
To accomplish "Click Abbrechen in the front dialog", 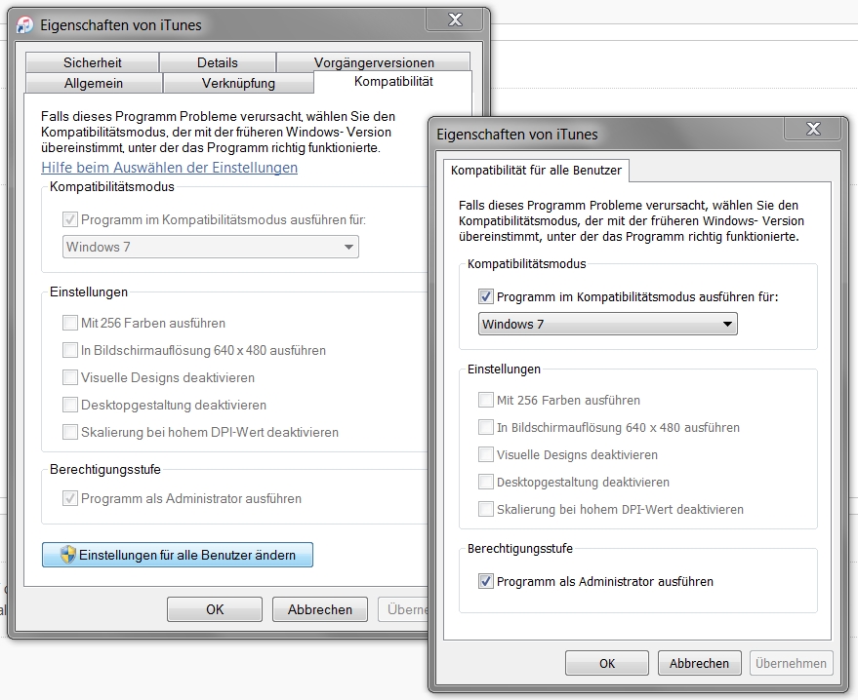I will [699, 663].
